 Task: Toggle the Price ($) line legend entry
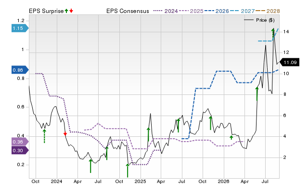click(x=259, y=20)
